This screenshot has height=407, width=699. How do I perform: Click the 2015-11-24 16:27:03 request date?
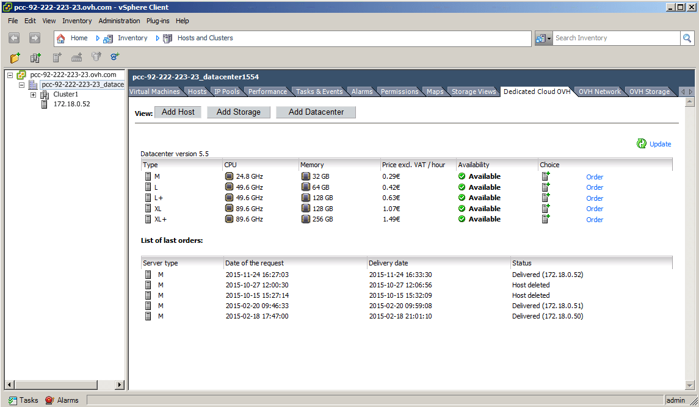click(257, 275)
